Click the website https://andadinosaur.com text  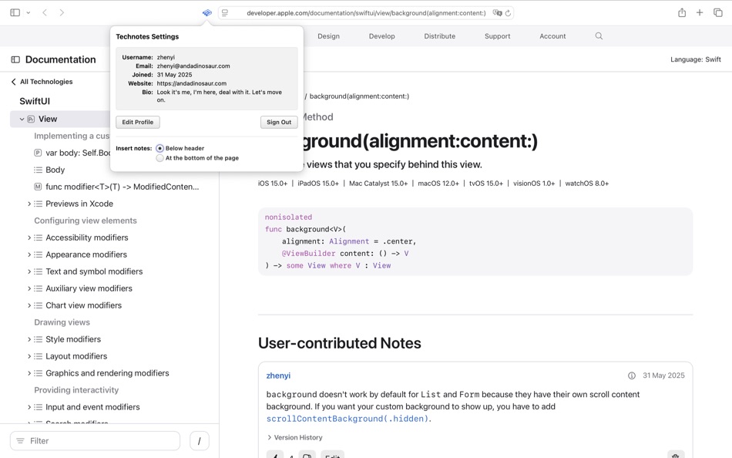(x=191, y=83)
